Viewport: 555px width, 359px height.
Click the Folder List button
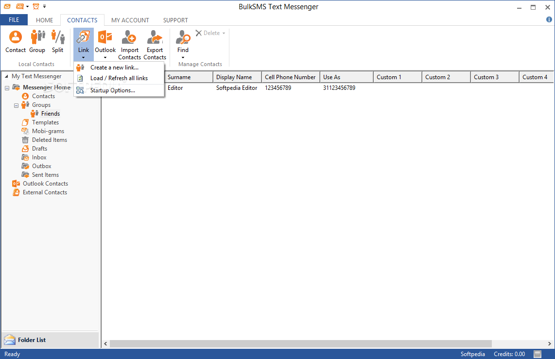tap(51, 340)
